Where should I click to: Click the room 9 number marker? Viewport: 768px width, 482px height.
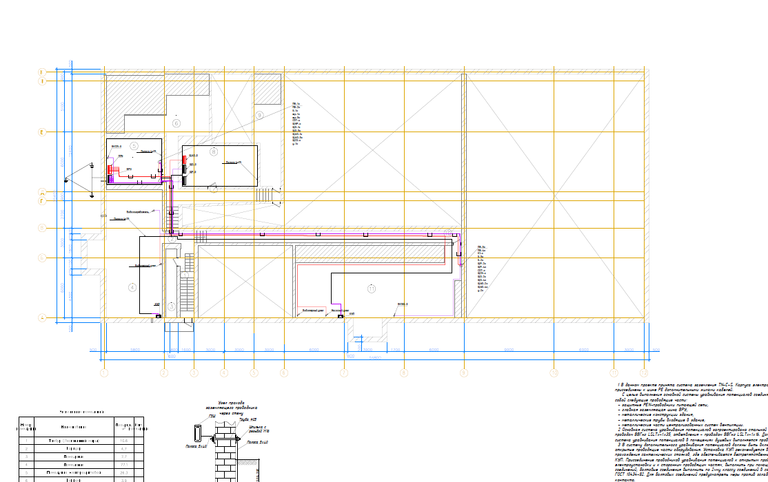pyautogui.click(x=259, y=115)
